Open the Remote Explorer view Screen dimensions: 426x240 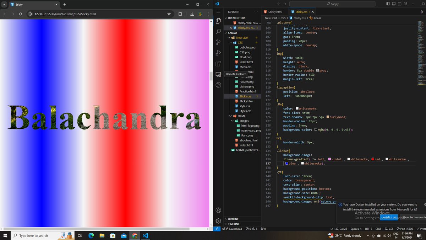point(218,74)
